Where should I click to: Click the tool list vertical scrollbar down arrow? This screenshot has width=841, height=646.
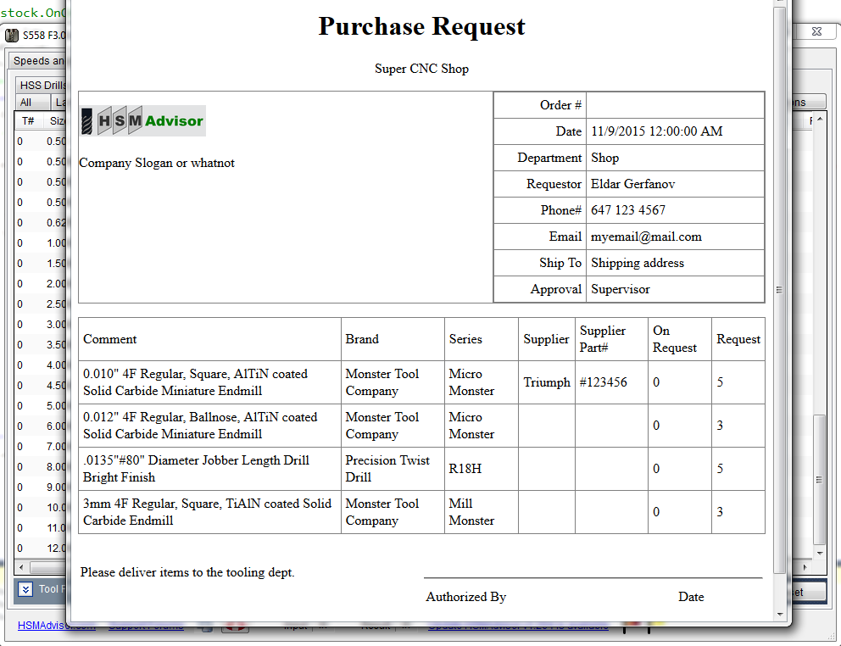click(x=820, y=554)
